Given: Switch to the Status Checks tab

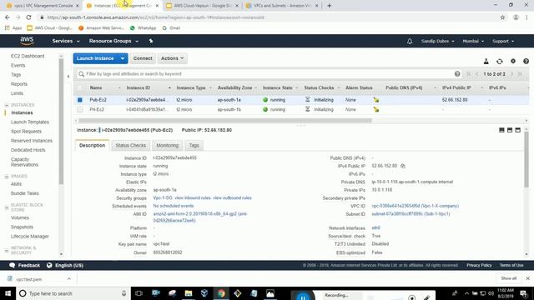Looking at the screenshot, I should (x=130, y=145).
